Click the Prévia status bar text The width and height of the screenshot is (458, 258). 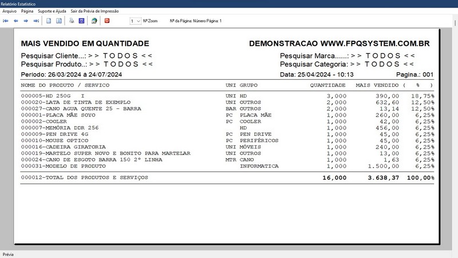[x=8, y=255]
